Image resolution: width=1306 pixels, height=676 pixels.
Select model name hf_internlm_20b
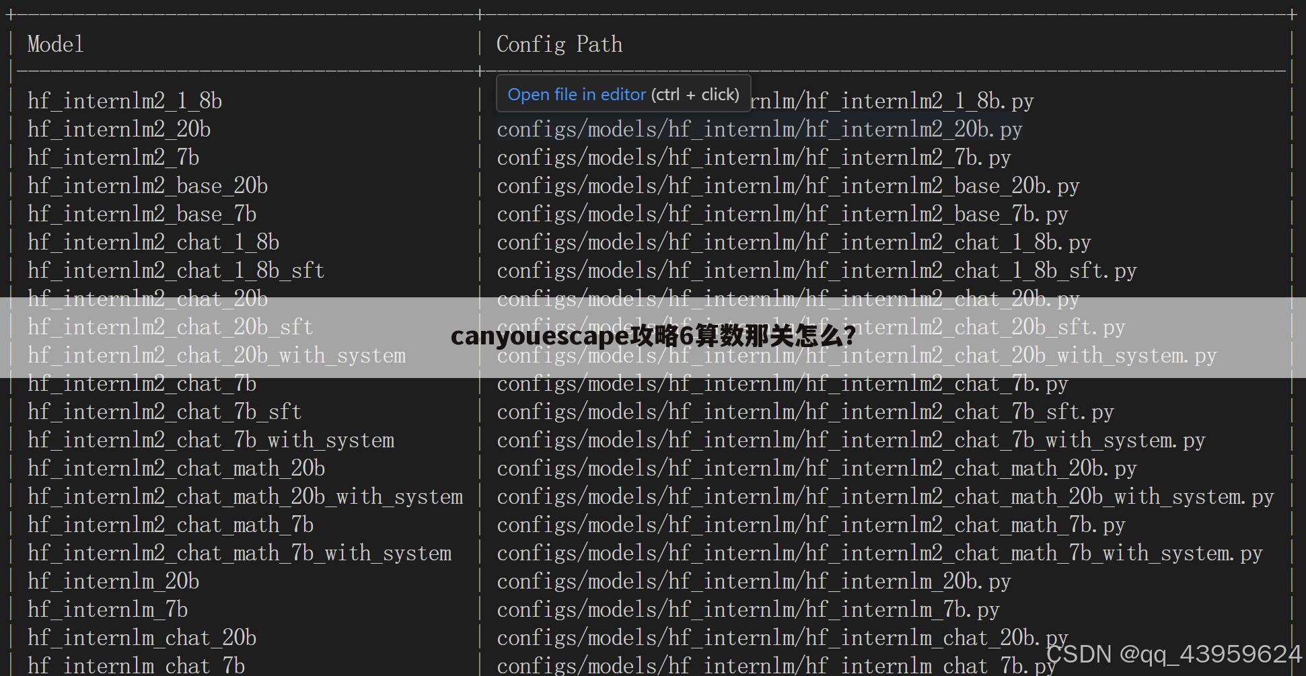pyautogui.click(x=114, y=581)
